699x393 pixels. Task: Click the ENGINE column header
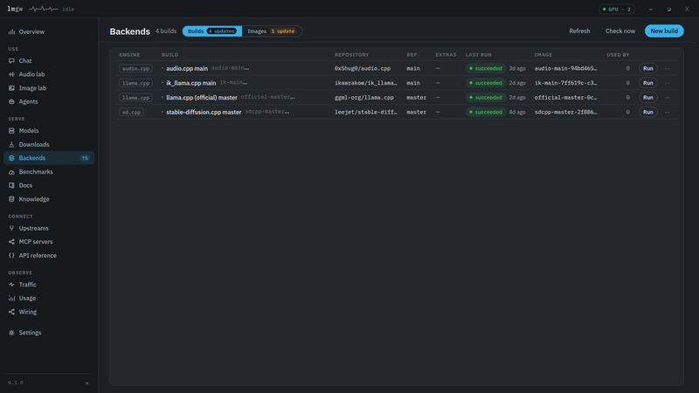[x=129, y=55]
